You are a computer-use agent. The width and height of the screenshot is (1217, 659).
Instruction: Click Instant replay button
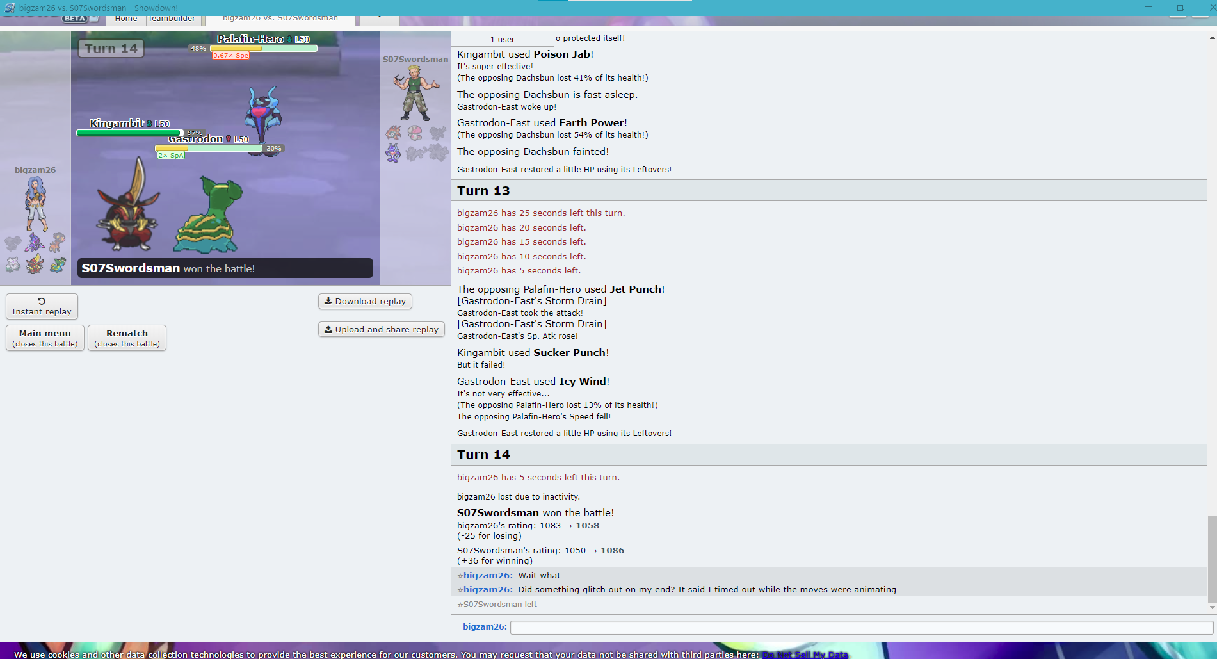pyautogui.click(x=42, y=306)
